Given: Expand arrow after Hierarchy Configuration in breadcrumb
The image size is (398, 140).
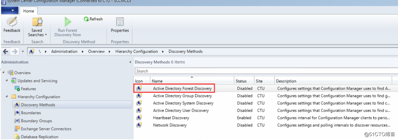Looking at the screenshot, I should (x=163, y=52).
